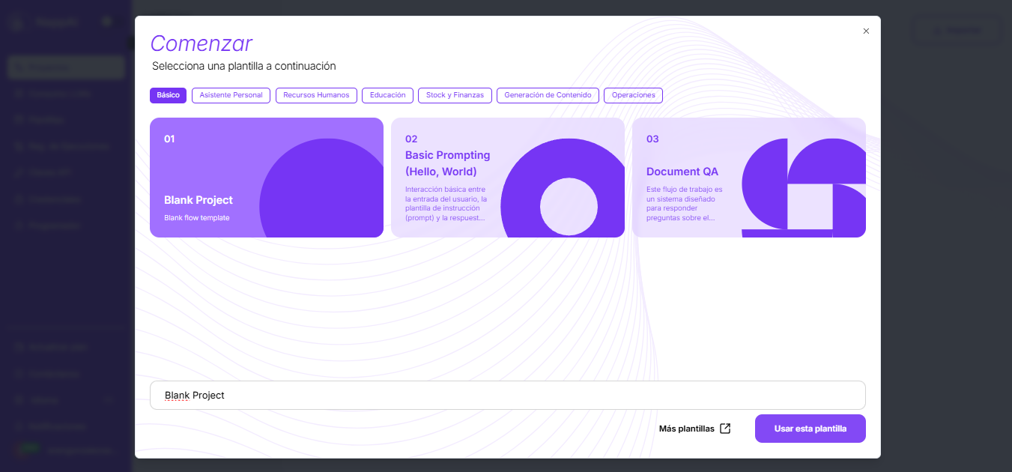Open external link icon beside Más plantillas
This screenshot has height=472, width=1012.
725,429
